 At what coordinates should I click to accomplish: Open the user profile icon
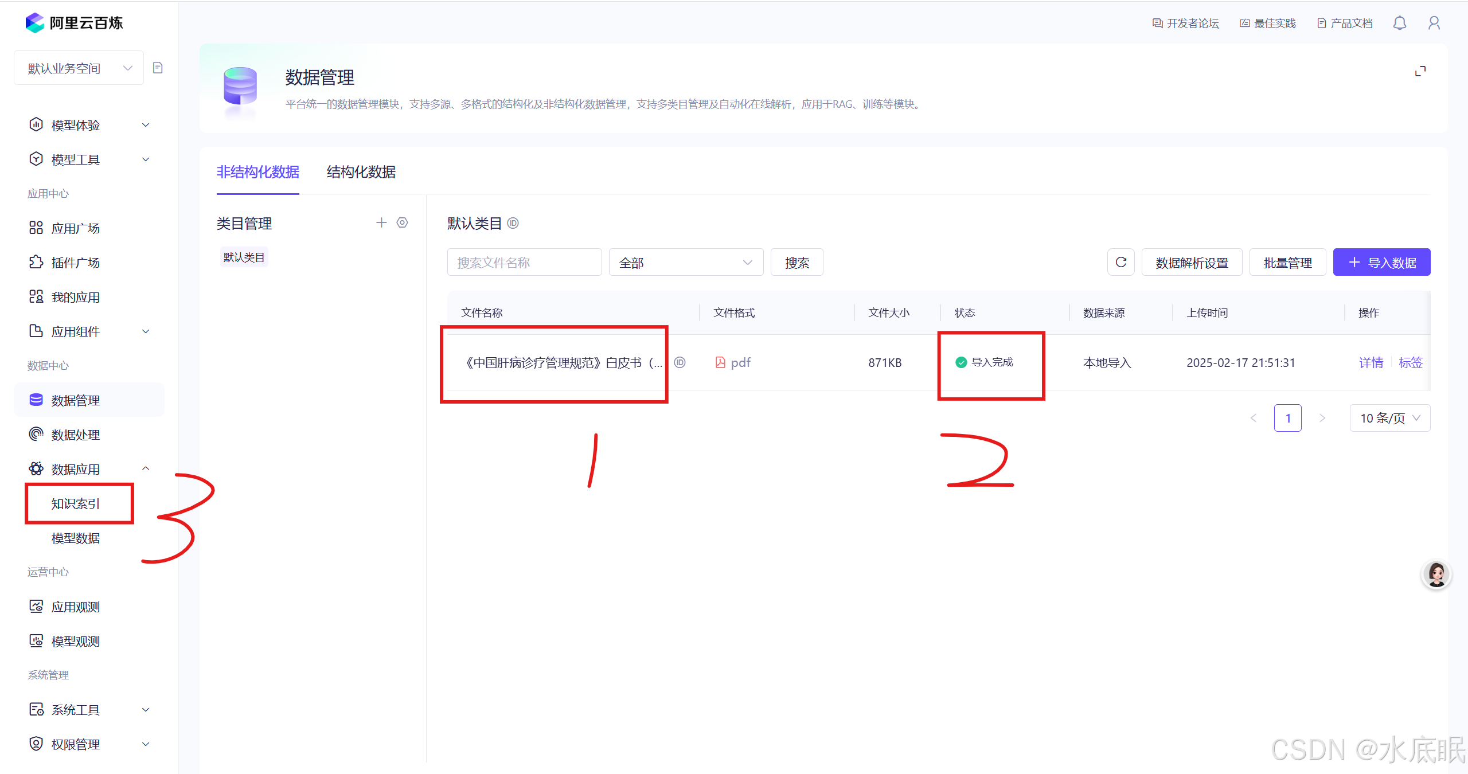(x=1434, y=23)
